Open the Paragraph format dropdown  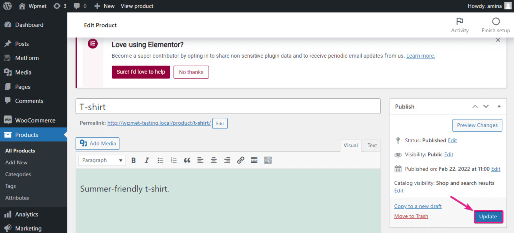tap(102, 160)
